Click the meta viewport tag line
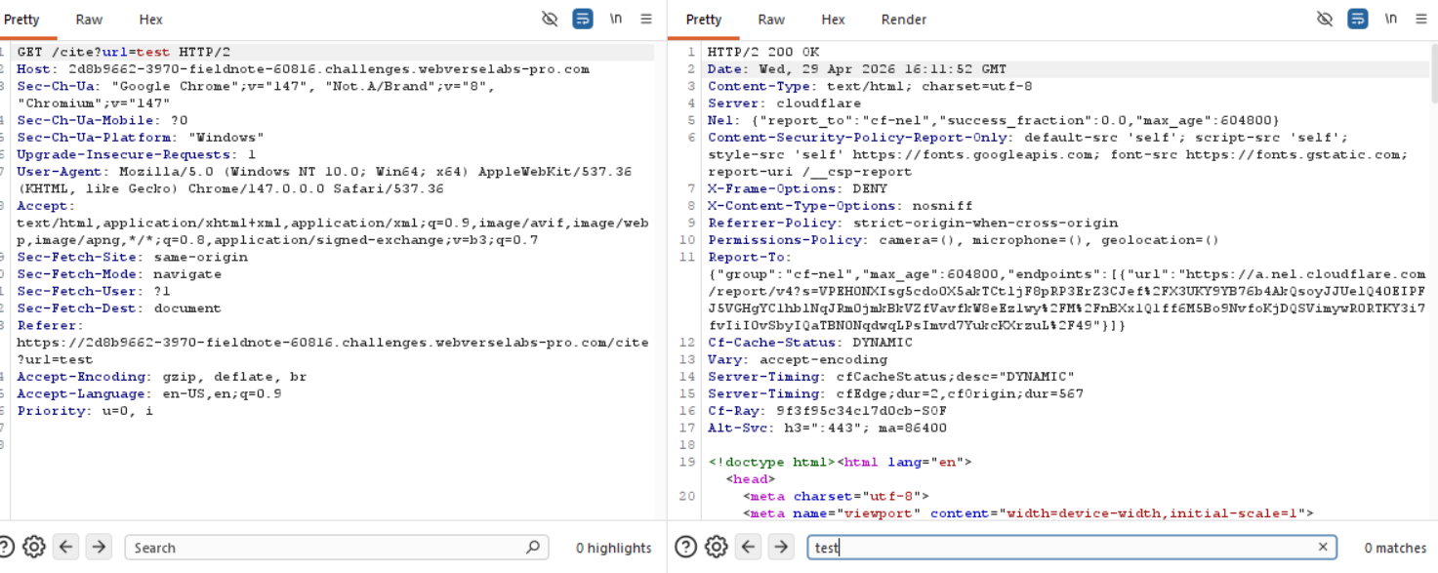This screenshot has height=573, width=1438. click(x=1029, y=513)
